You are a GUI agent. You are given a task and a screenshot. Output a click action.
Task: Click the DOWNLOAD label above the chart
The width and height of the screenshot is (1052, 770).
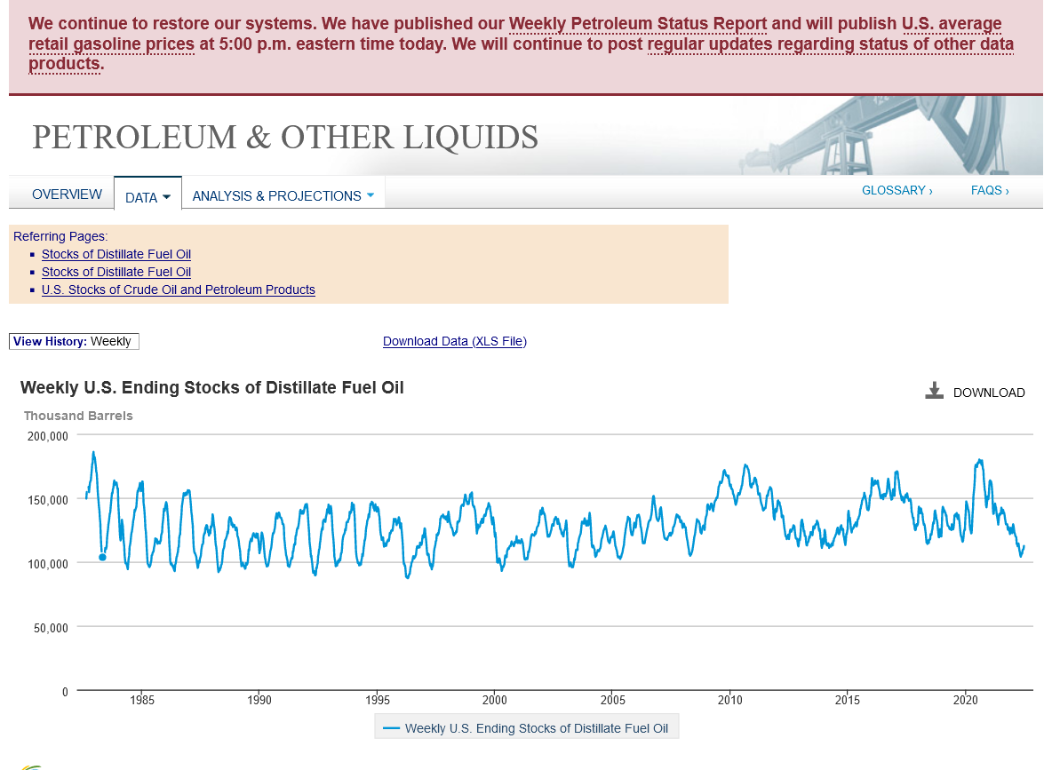[988, 393]
